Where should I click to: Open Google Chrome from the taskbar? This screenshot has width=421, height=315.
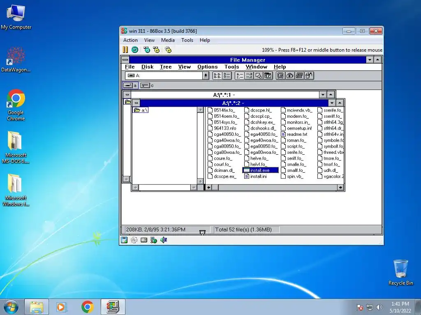[x=88, y=307]
